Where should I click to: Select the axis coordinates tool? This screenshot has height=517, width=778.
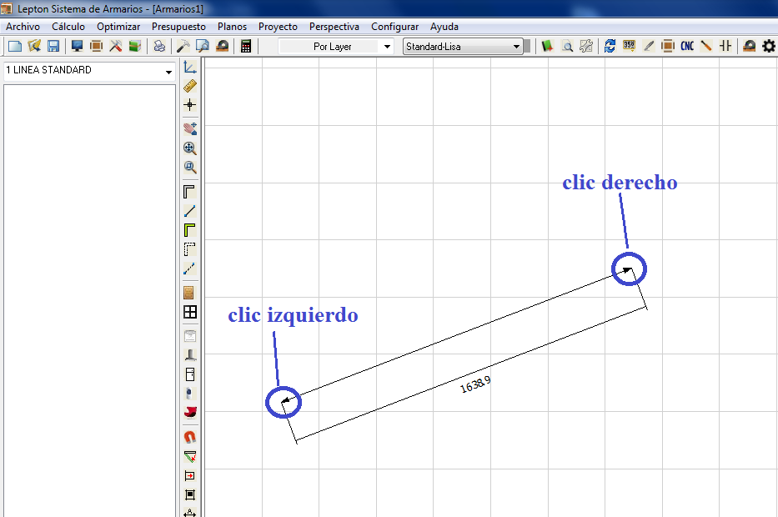point(190,67)
